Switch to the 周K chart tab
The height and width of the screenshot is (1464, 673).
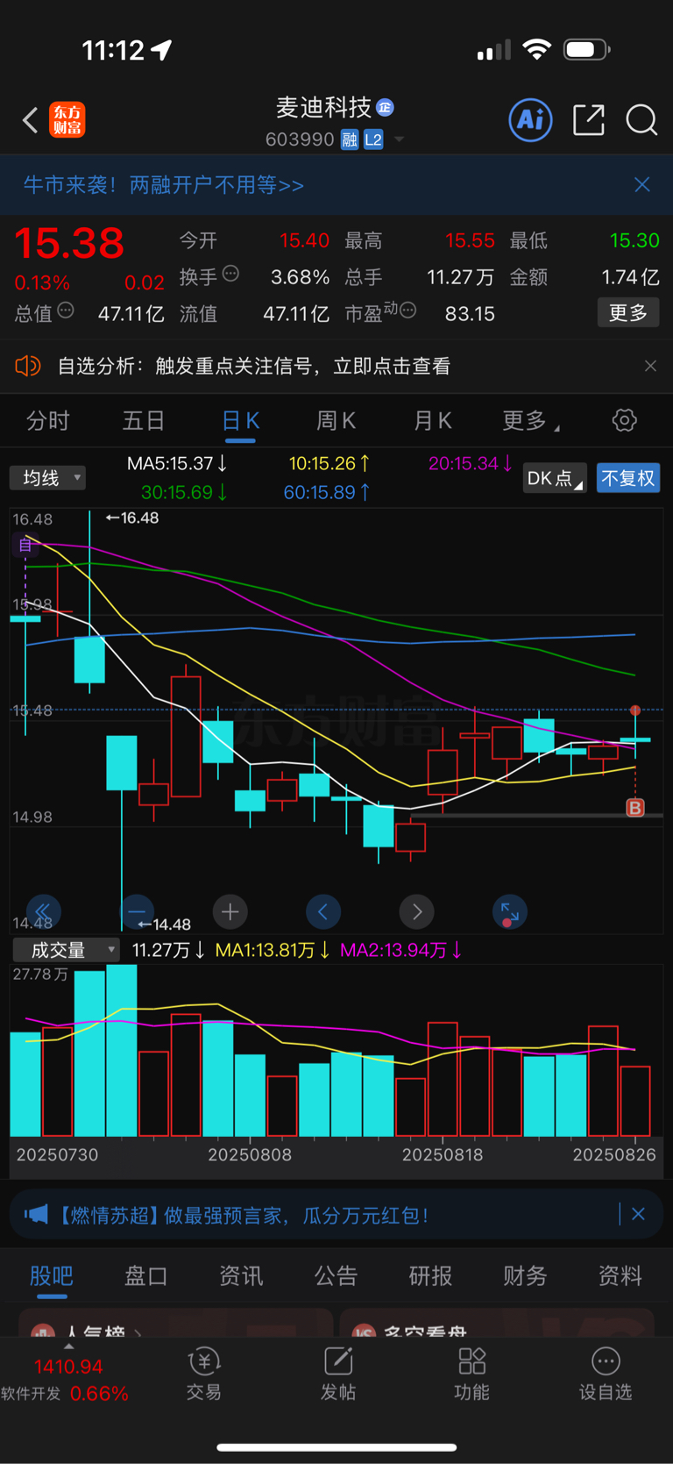coord(336,421)
